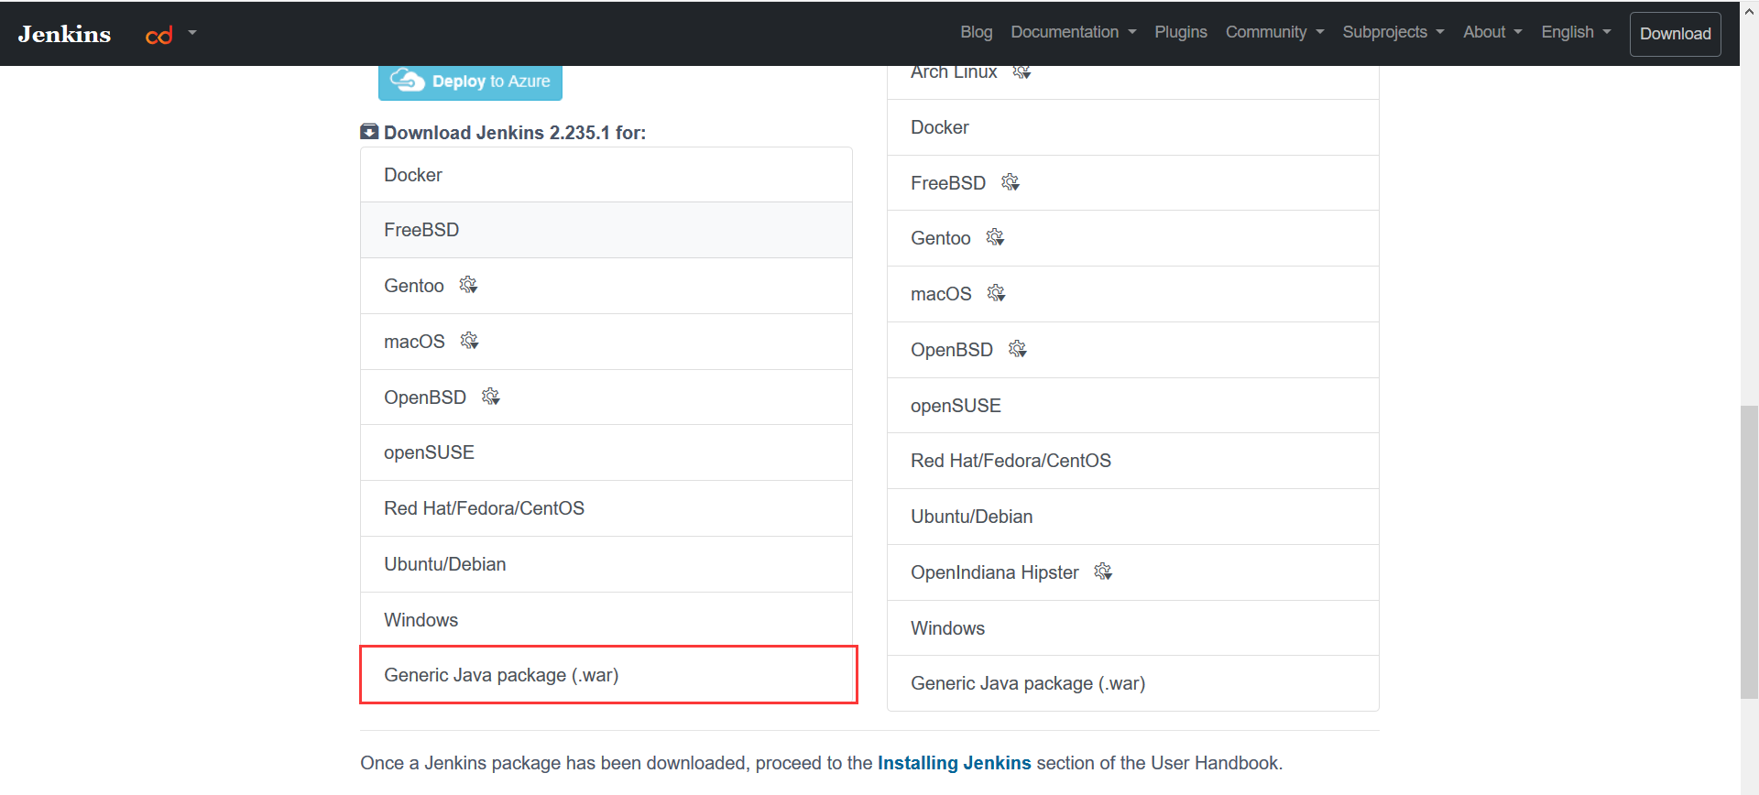Download right Generic Java package (.war)
This screenshot has width=1759, height=795.
(x=1133, y=683)
